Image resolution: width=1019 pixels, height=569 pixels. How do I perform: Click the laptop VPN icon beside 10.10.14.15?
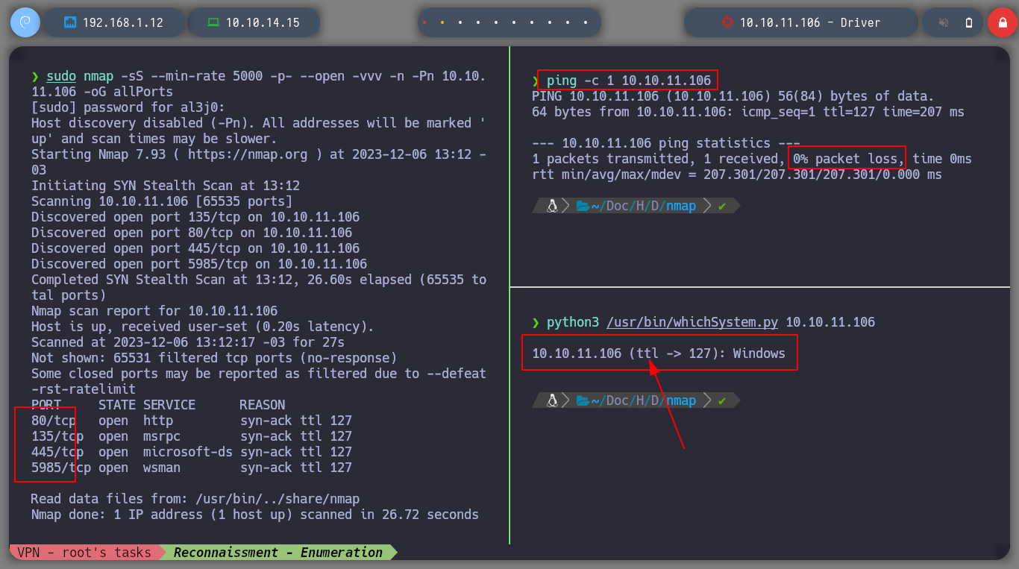[213, 22]
